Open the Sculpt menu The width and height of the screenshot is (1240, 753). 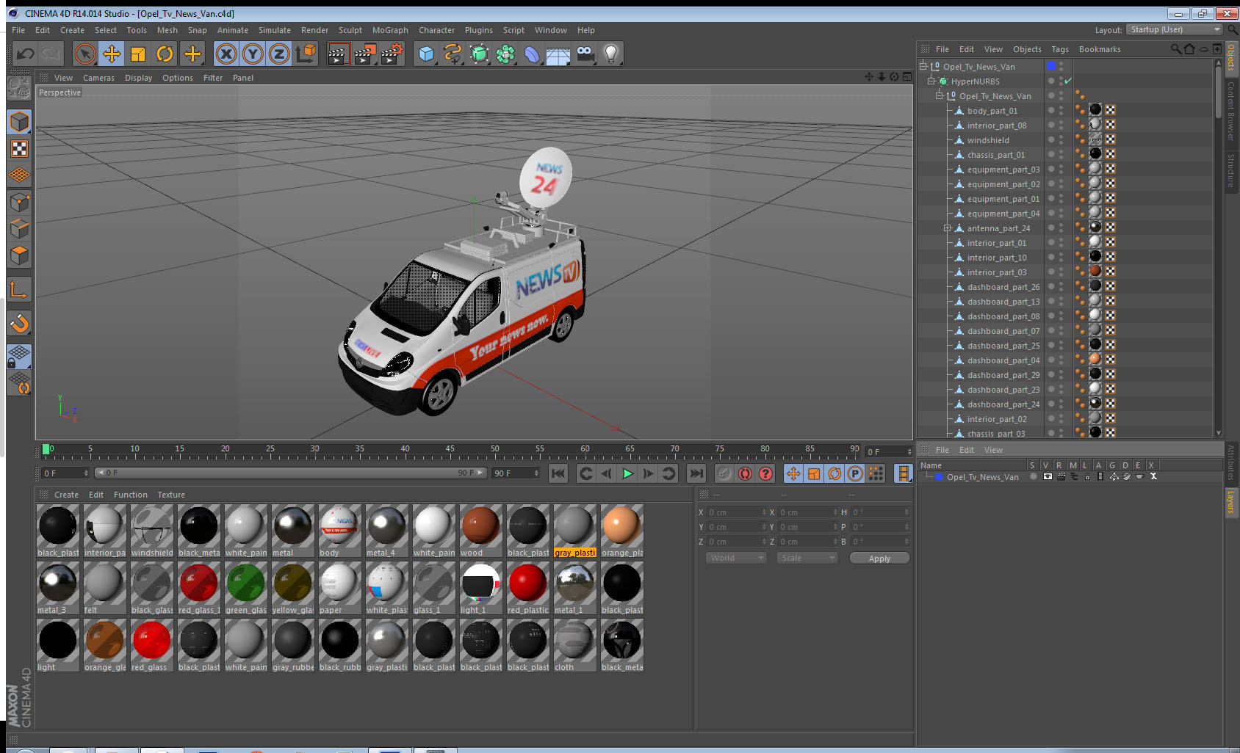350,30
